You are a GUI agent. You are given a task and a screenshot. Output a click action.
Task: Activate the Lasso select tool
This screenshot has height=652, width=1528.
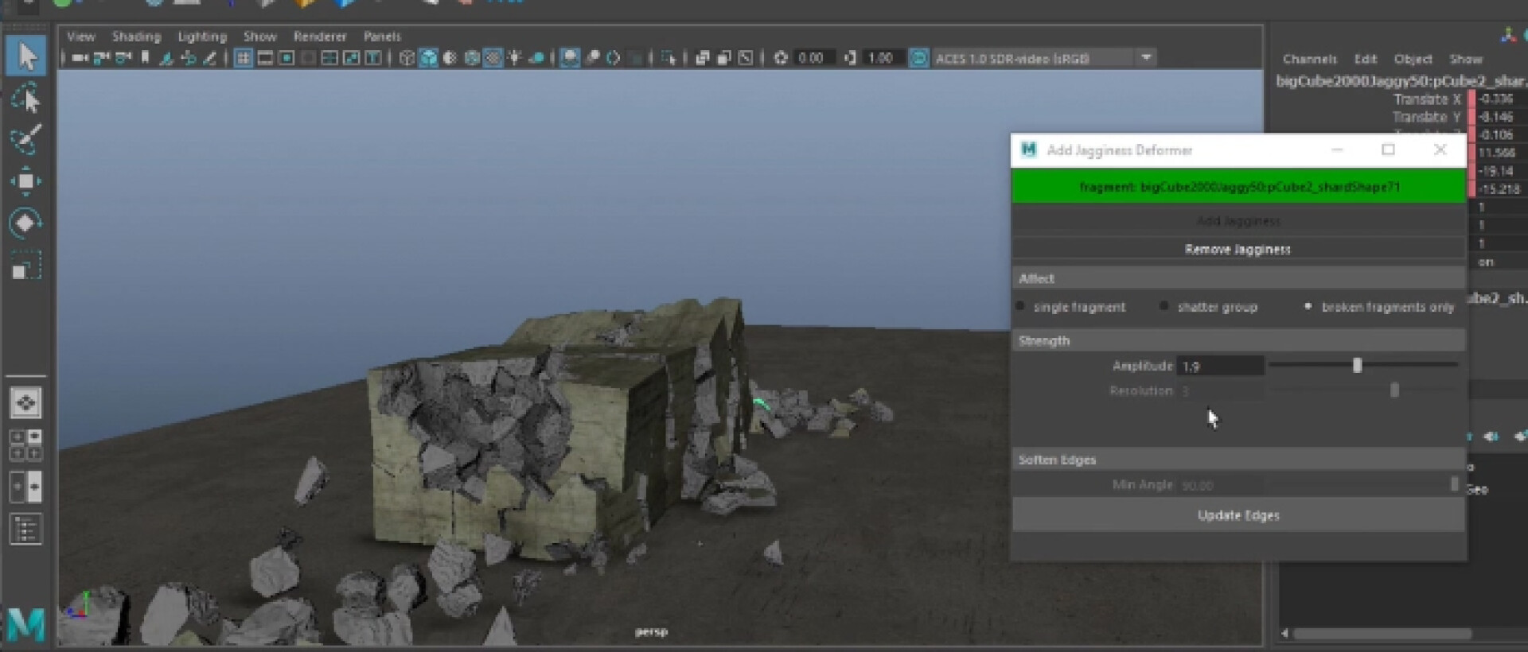(26, 99)
